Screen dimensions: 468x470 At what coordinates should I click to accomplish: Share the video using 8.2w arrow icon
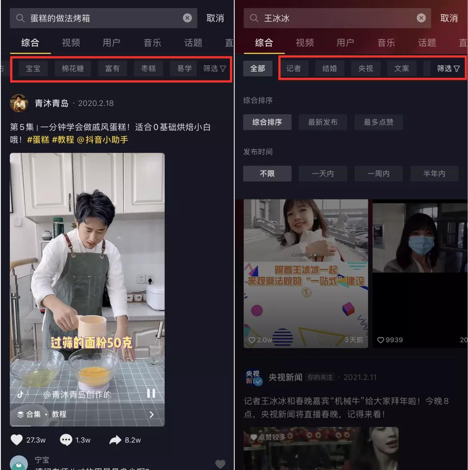tap(115, 440)
